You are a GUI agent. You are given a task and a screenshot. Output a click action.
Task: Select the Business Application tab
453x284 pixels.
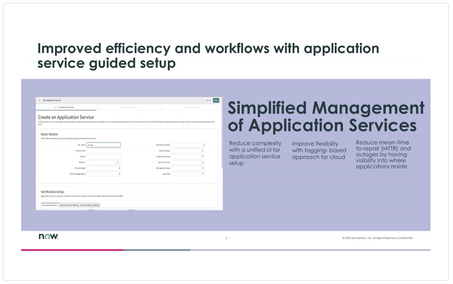tap(50, 205)
